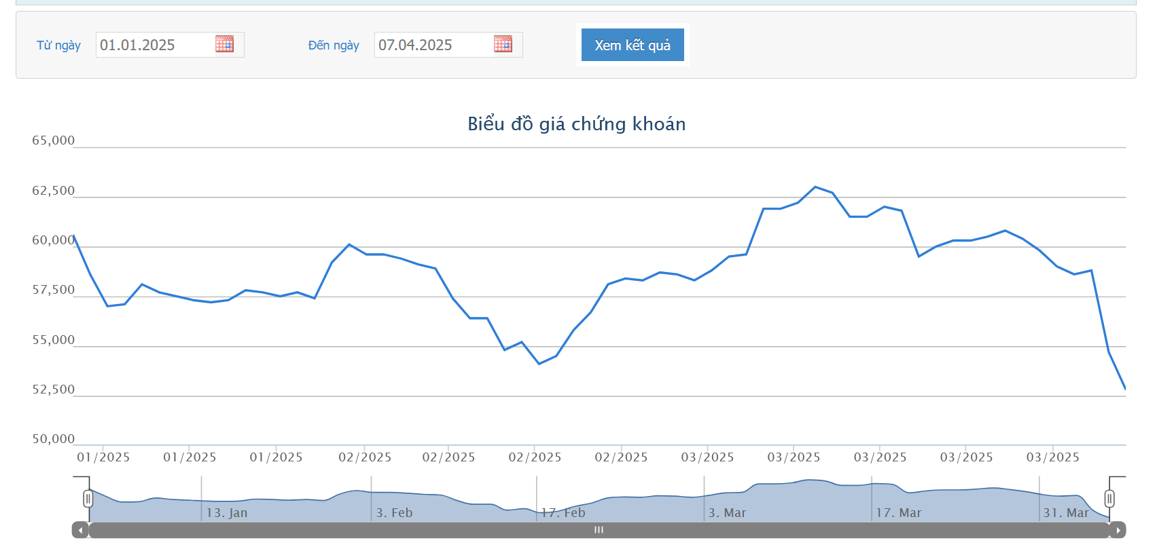The height and width of the screenshot is (553, 1157).
Task: Click the scrollbar left arrow below the navigator
Action: pos(81,530)
